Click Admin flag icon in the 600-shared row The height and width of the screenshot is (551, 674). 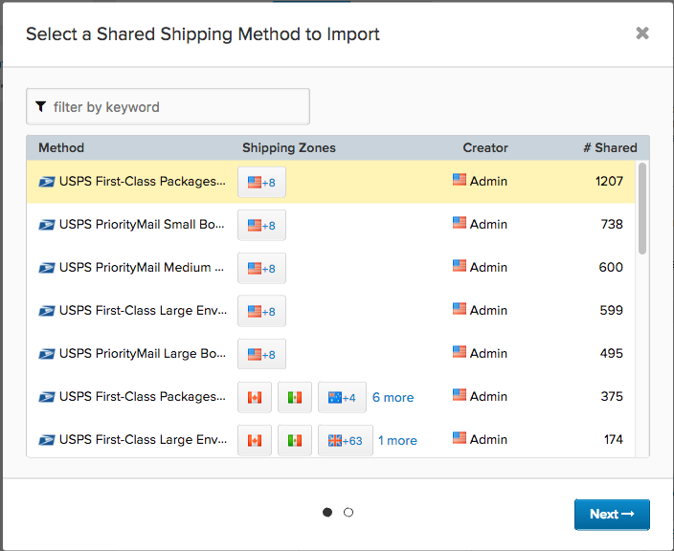tap(460, 267)
